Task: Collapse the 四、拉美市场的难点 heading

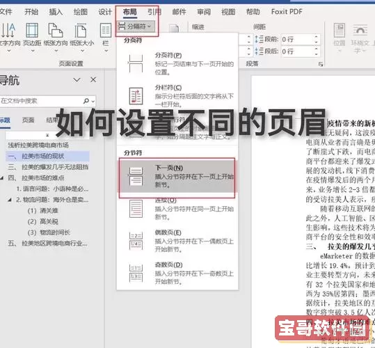Action: point(2,178)
